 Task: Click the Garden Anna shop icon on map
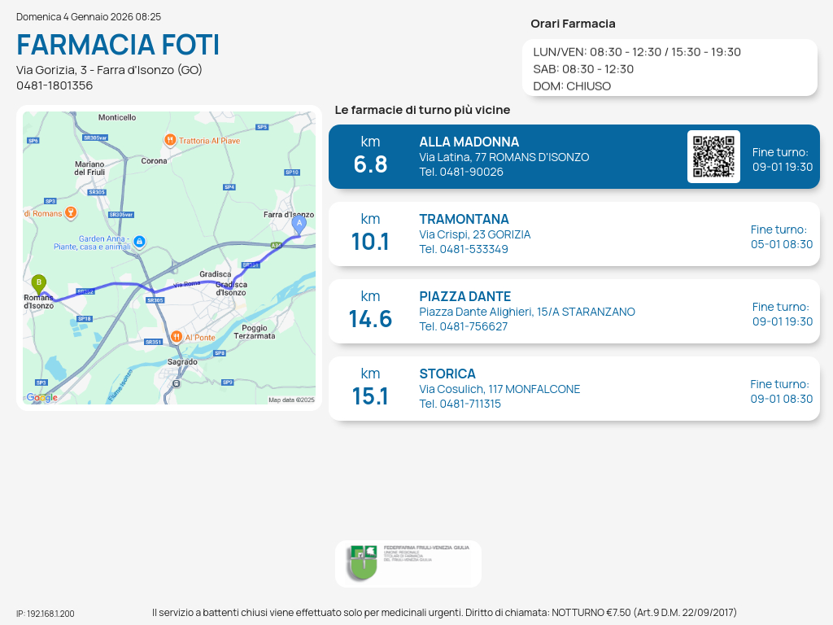point(139,242)
